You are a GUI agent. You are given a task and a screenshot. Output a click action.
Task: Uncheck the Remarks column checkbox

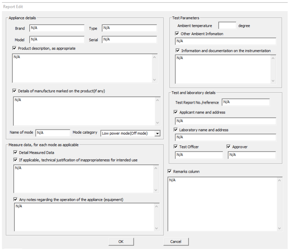(170, 171)
